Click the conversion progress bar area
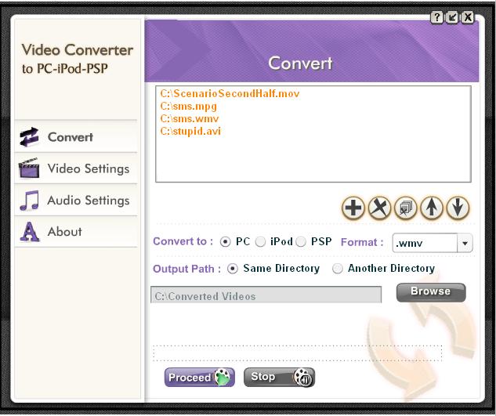Viewport: 496px width, 416px height. coord(297,353)
